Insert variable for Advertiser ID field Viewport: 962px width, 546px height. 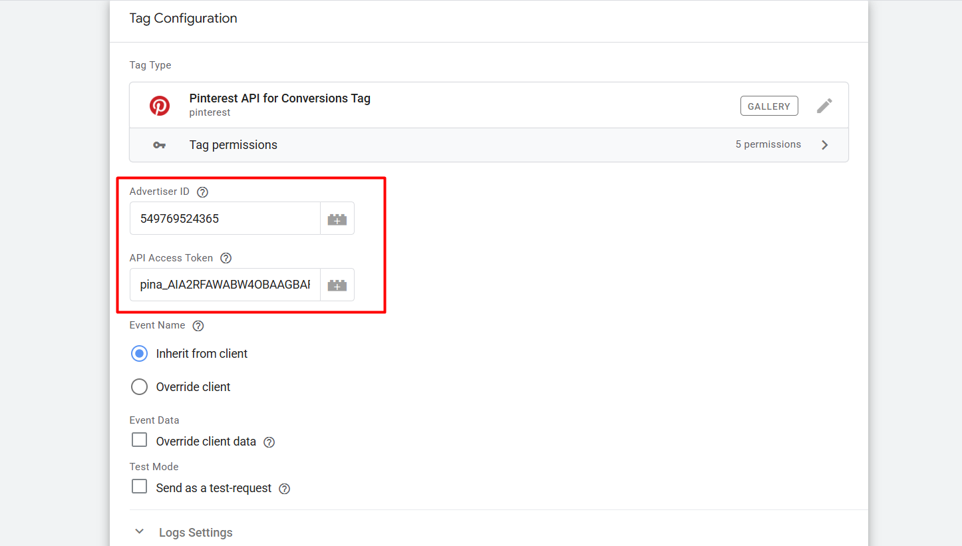(x=337, y=219)
